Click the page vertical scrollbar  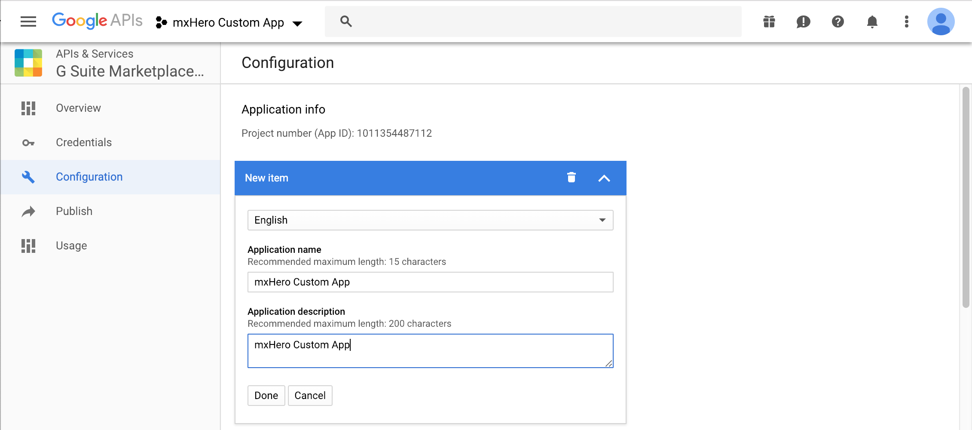click(966, 198)
